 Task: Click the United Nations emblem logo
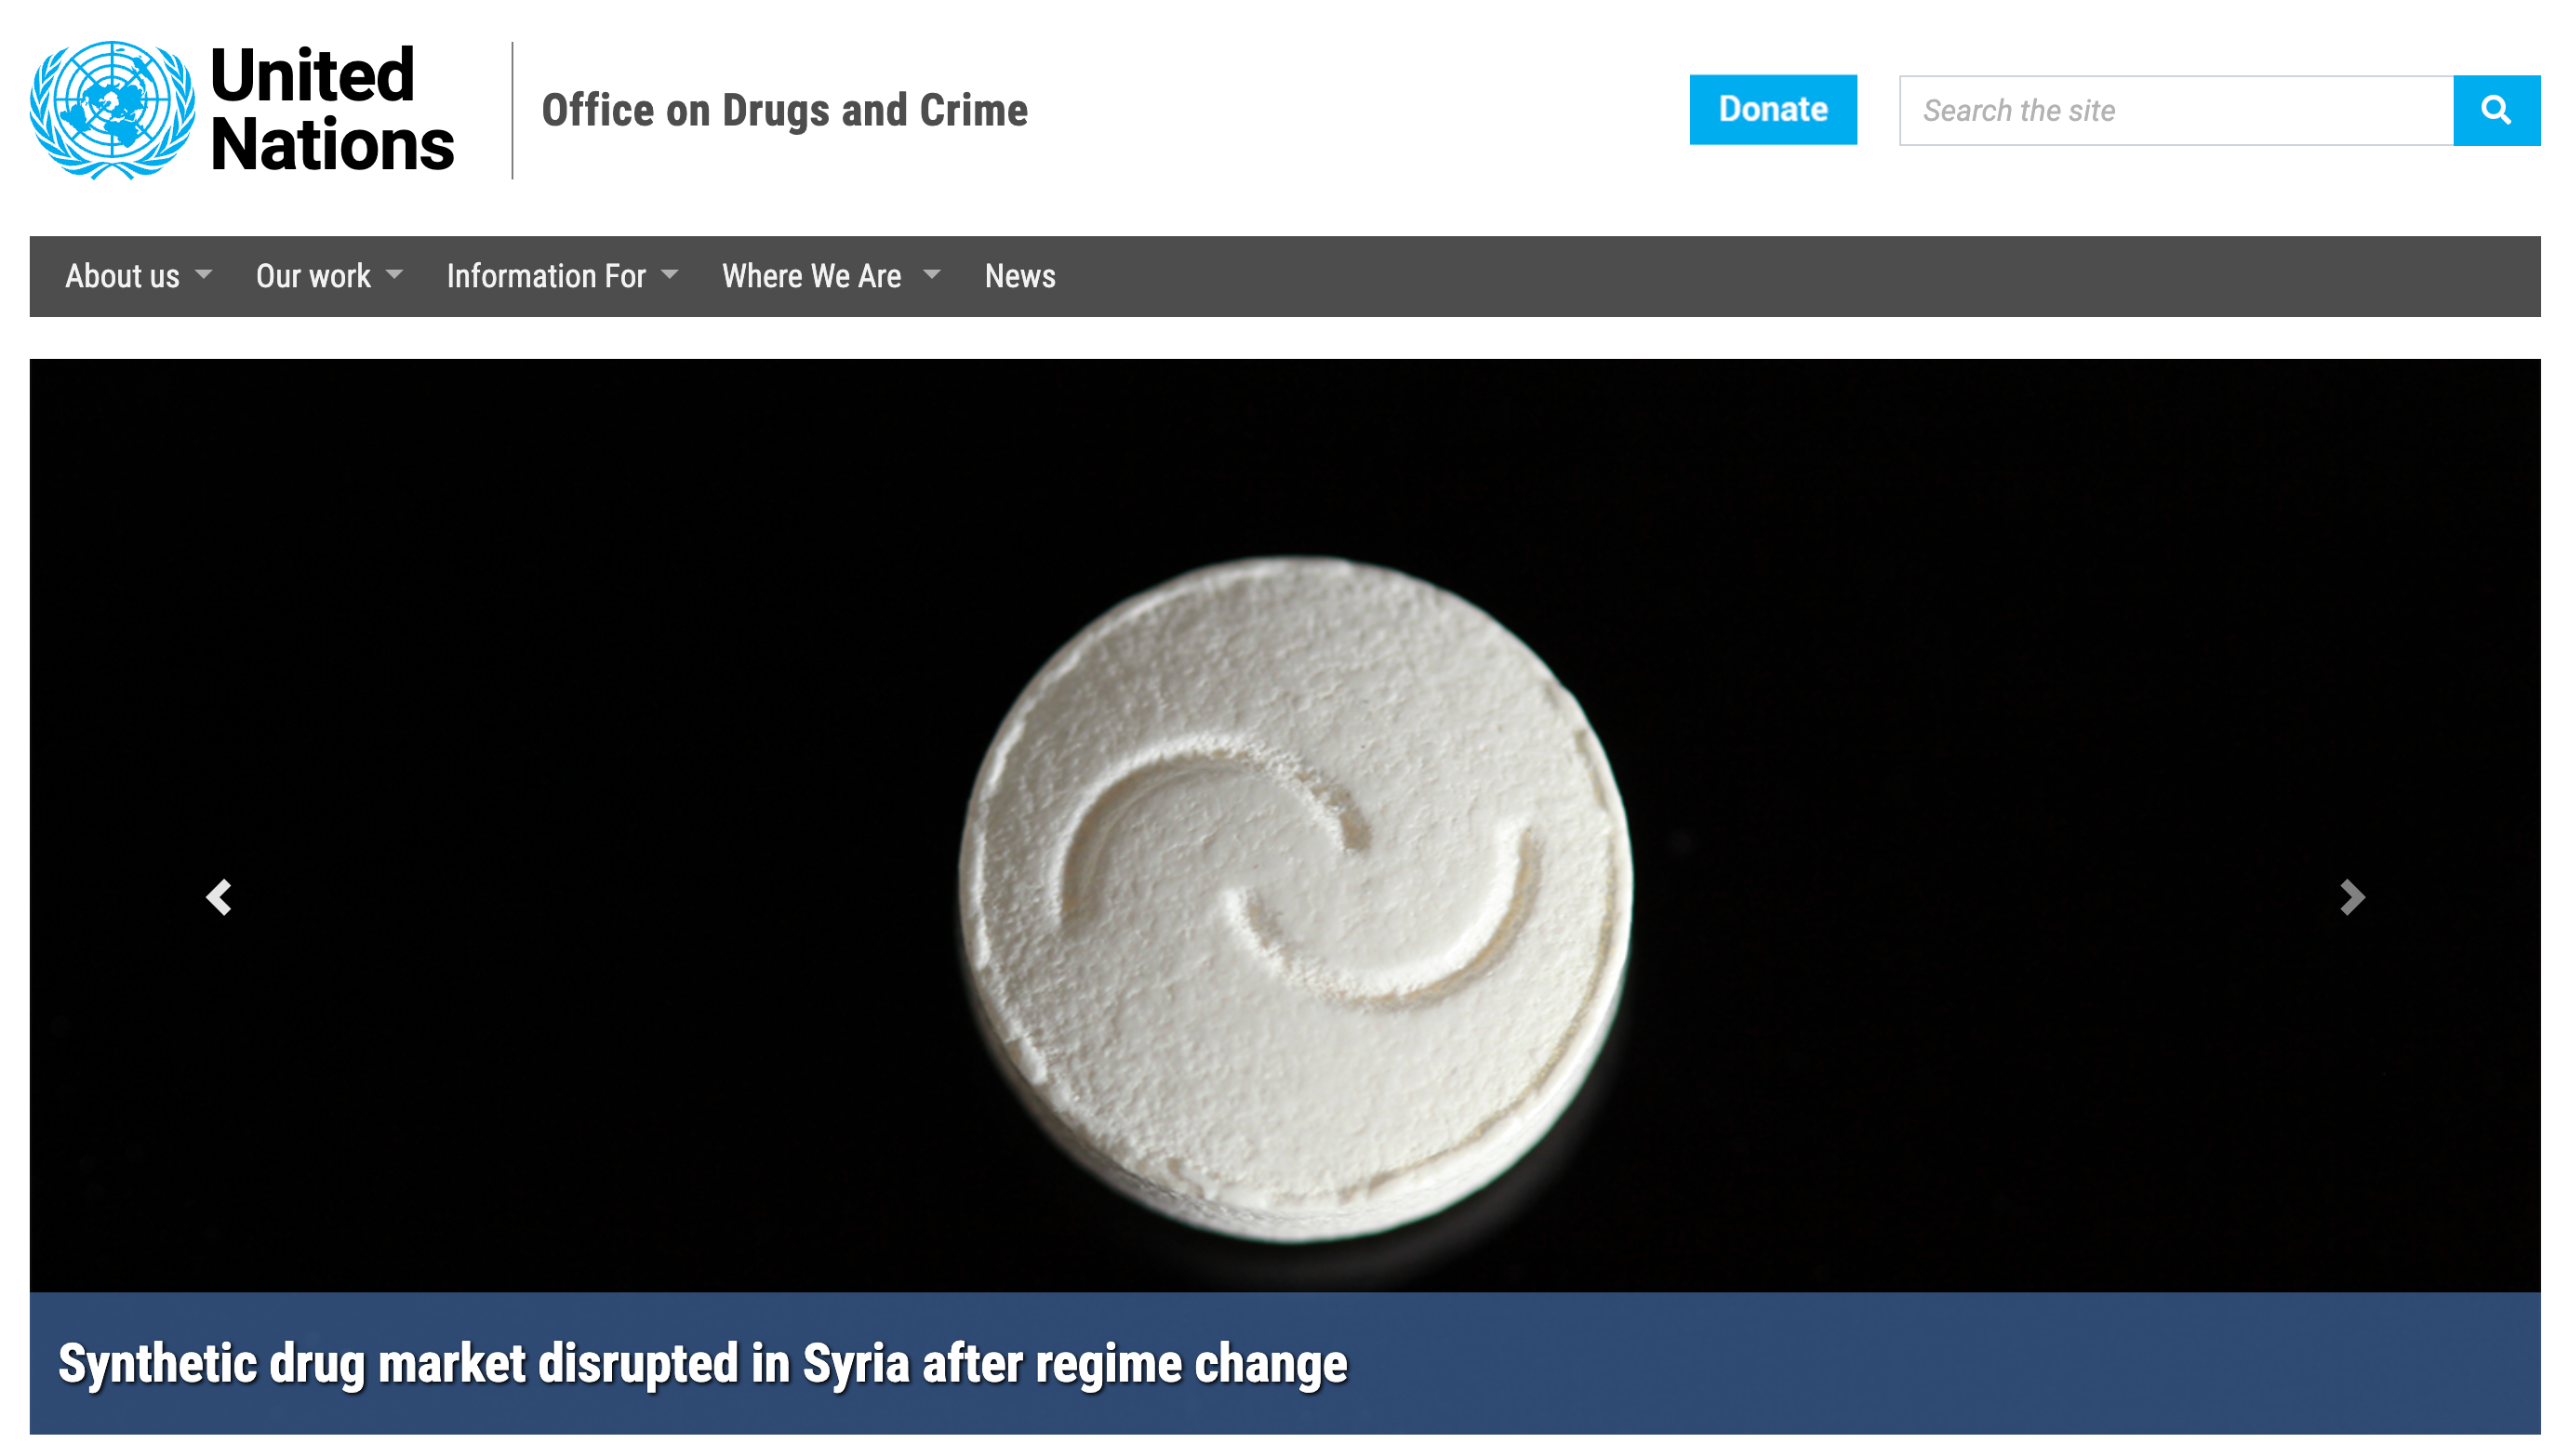tap(112, 110)
